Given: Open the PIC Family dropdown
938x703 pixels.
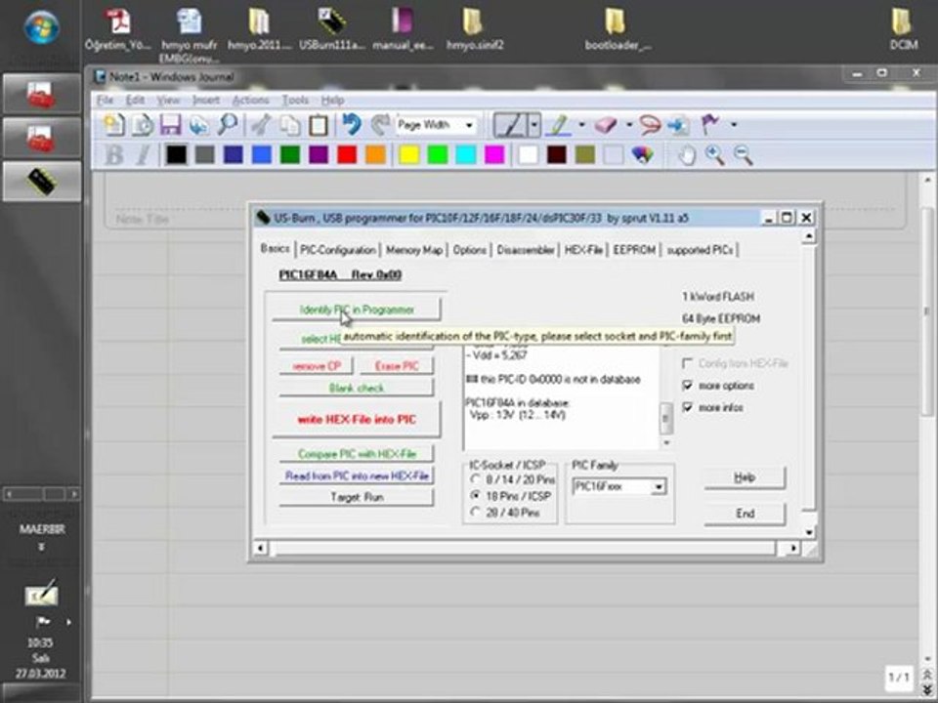Looking at the screenshot, I should (658, 486).
